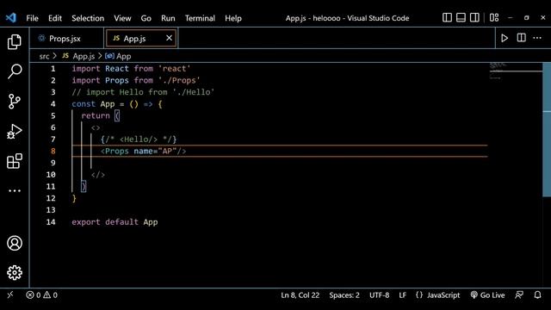Go to line via Ln 8, Col 22
Image resolution: width=551 pixels, height=310 pixels.
click(300, 294)
